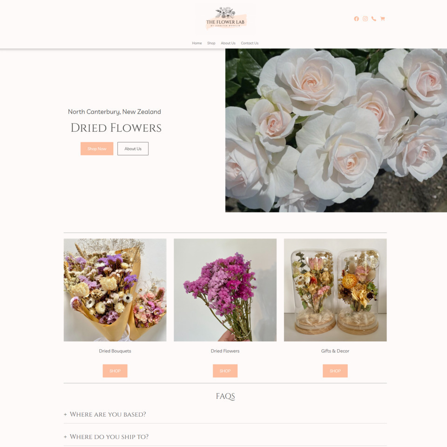
Task: Go to Home in the navigation
Action: [197, 43]
